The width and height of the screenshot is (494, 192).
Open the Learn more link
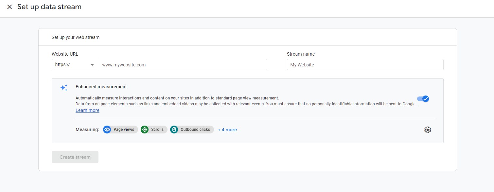pos(87,110)
